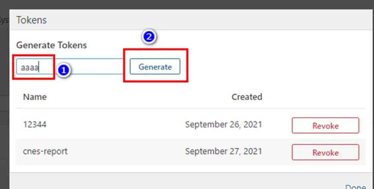
Task: Click the blank header cell above Revoke buttons
Action: (325, 96)
